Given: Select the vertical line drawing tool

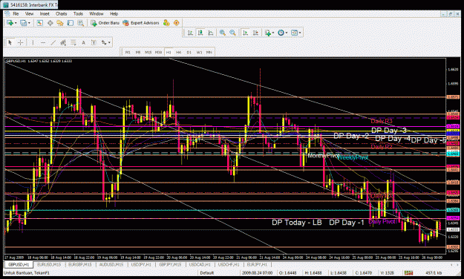Looking at the screenshot, I should 33,42.
